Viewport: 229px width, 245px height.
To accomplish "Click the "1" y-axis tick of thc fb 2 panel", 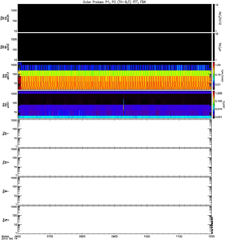I will pos(16,233).
